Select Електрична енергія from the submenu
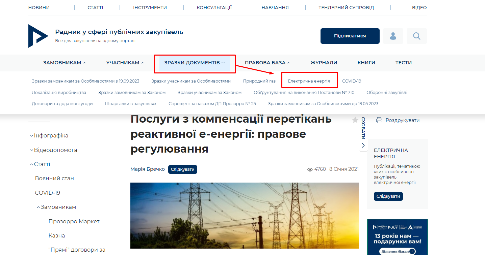485x255 pixels. click(309, 81)
